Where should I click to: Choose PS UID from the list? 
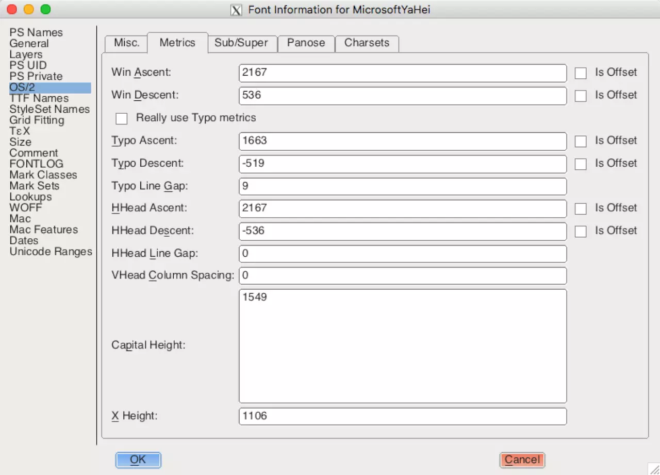tap(28, 65)
